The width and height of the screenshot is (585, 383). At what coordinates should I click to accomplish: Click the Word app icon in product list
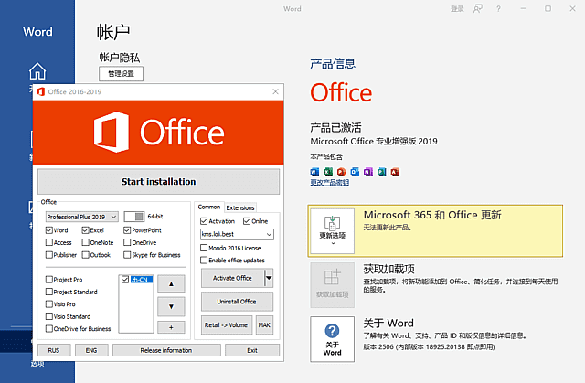pos(314,172)
